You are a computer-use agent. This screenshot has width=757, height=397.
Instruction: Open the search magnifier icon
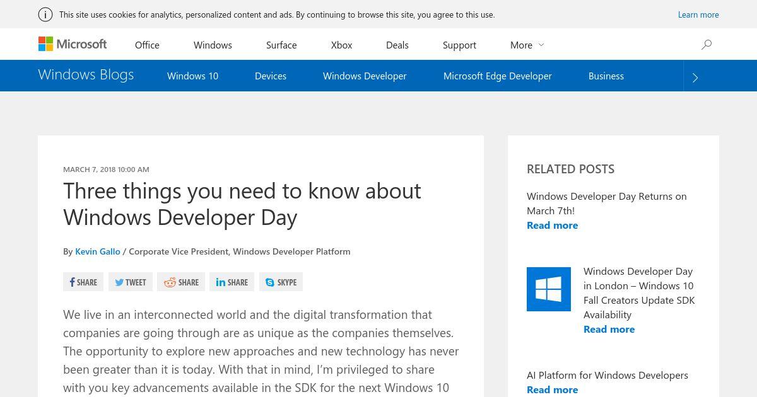tap(707, 44)
